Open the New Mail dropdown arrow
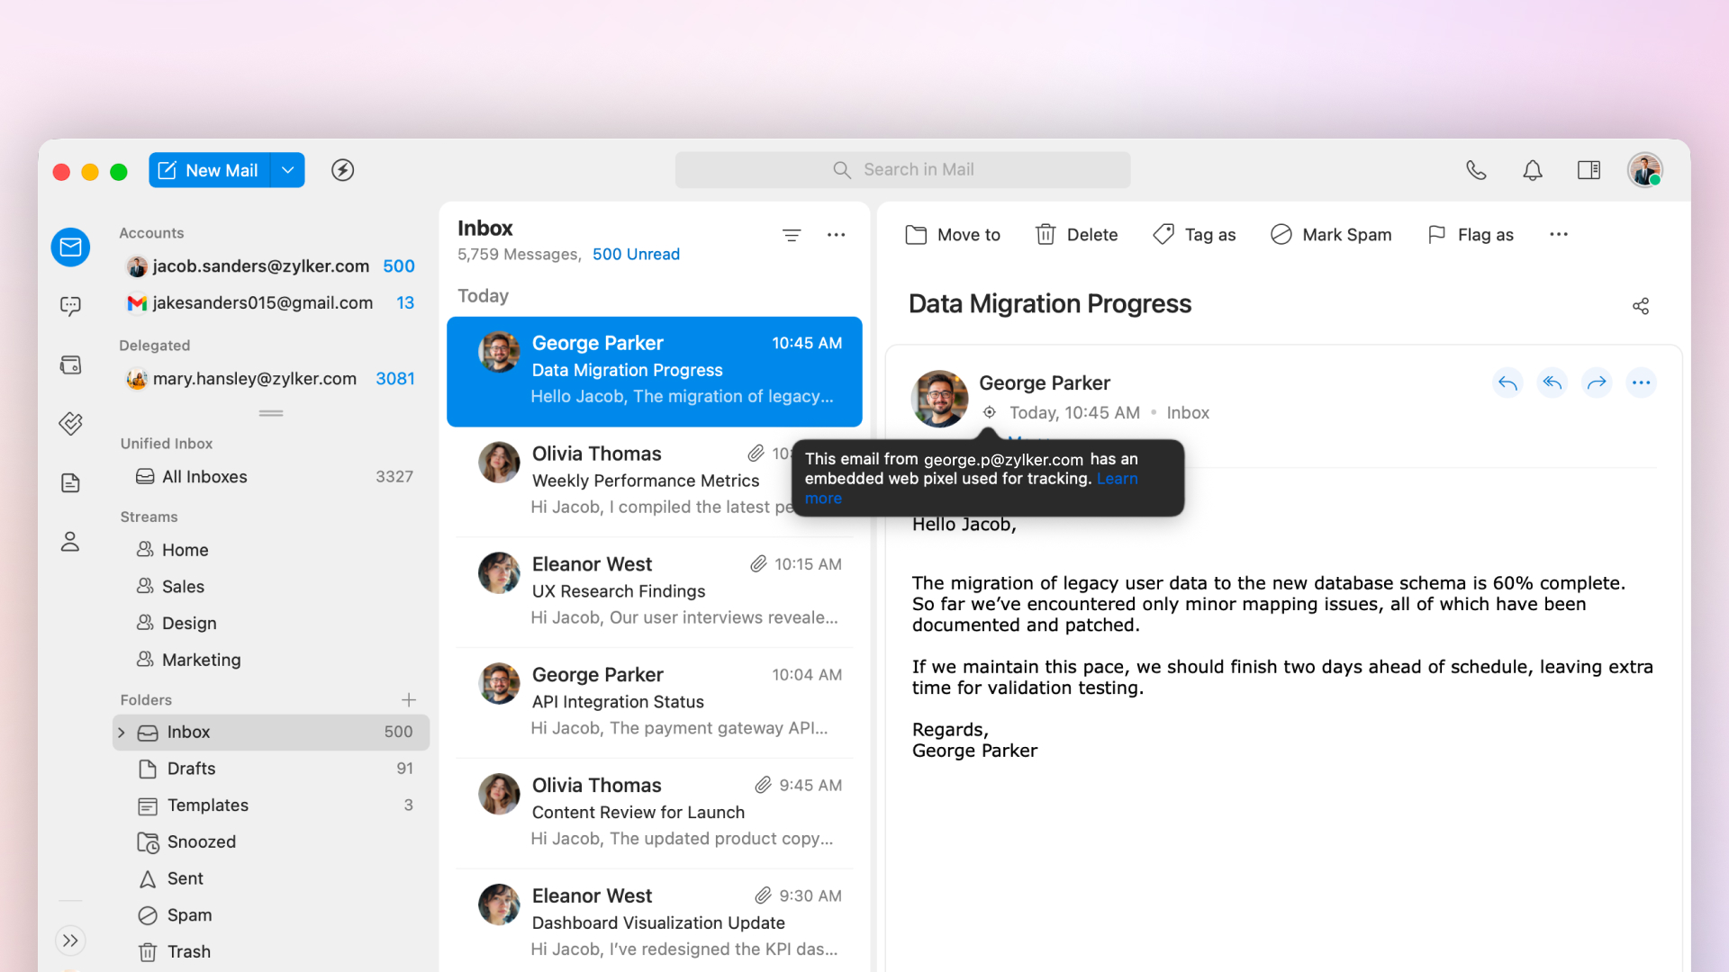This screenshot has width=1729, height=972. pyautogui.click(x=287, y=170)
